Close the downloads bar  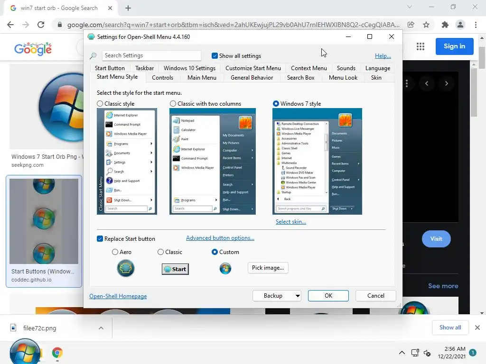(x=477, y=328)
